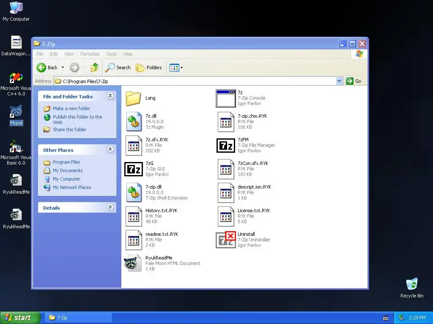Toggle the Folders pane
This screenshot has width=433, height=324.
(149, 67)
